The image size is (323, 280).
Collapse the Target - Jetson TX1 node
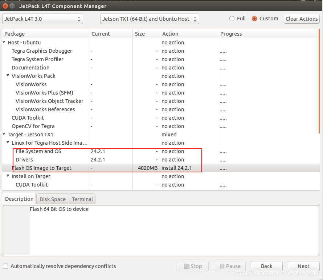pyautogui.click(x=4, y=134)
